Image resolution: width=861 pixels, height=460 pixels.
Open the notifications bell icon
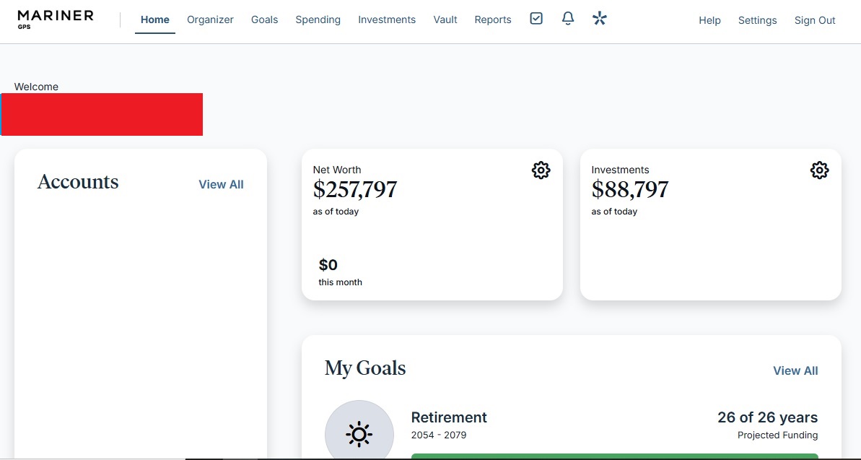568,19
